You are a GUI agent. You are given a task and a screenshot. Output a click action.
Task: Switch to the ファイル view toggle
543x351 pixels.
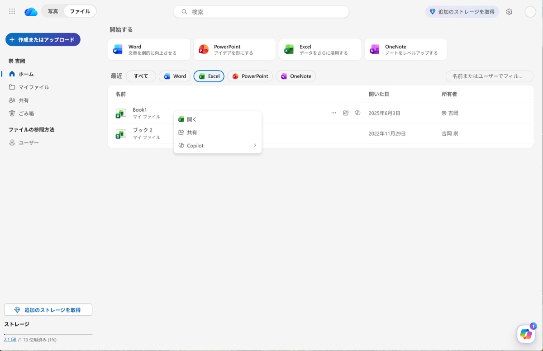(x=80, y=11)
